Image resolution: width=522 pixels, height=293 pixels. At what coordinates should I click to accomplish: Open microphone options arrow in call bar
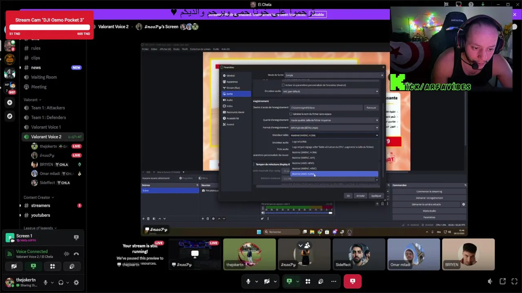(257, 281)
